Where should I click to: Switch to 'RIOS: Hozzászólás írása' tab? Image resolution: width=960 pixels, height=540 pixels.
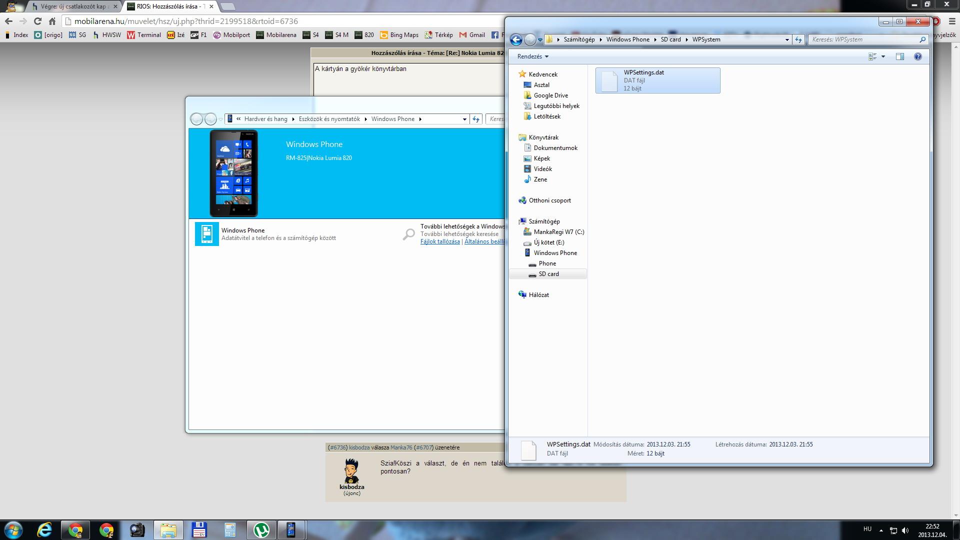tap(170, 6)
